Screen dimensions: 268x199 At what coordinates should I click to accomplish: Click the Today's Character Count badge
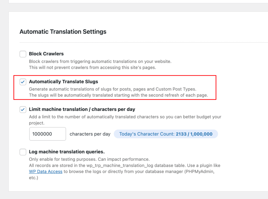165,134
